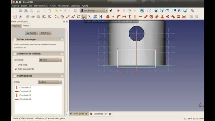Apply the Horizontal line constraint
This screenshot has height=121, width=215.
[140, 17]
